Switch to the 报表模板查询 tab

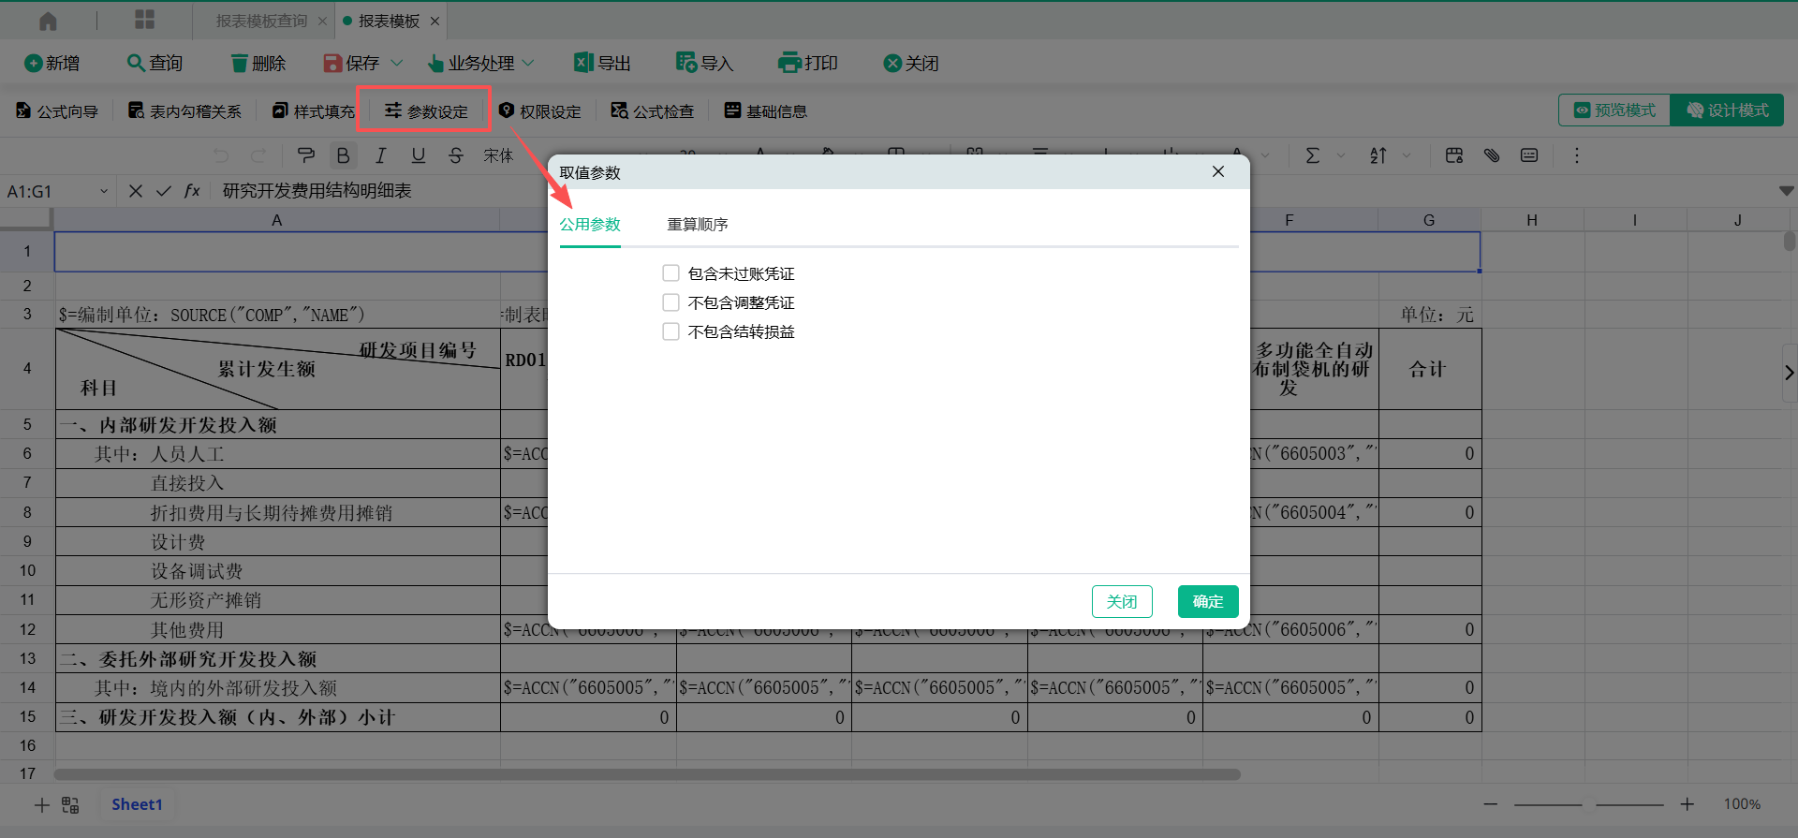(261, 21)
